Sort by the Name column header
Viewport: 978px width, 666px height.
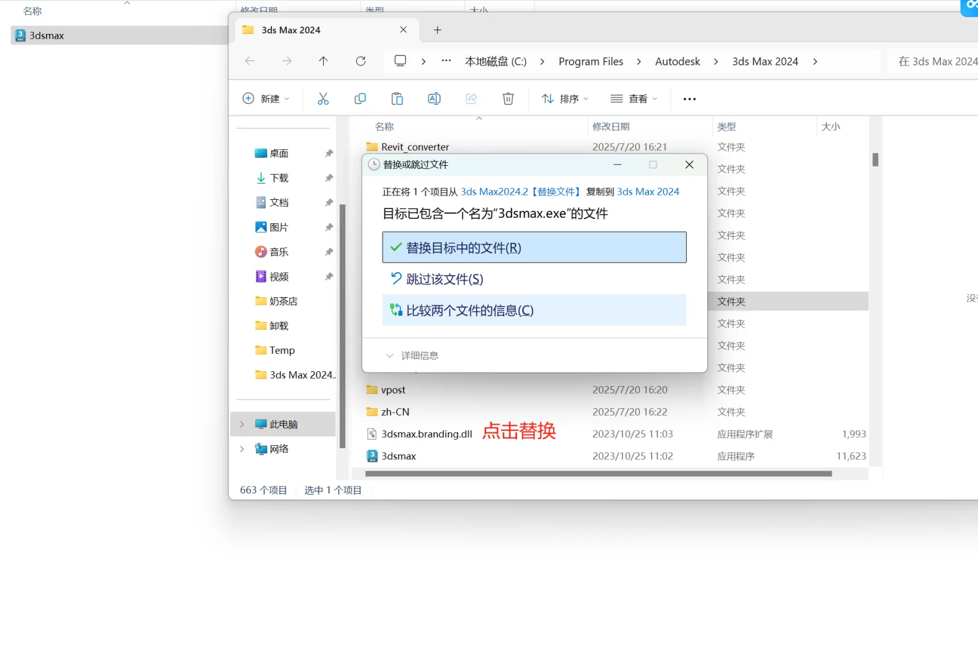[384, 126]
